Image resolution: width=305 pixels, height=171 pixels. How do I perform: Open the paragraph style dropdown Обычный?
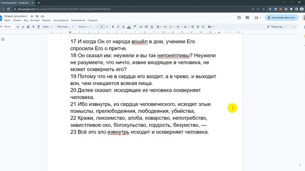tap(65, 27)
